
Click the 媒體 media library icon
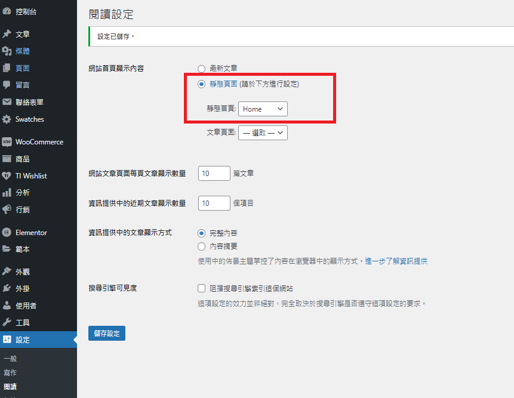7,51
